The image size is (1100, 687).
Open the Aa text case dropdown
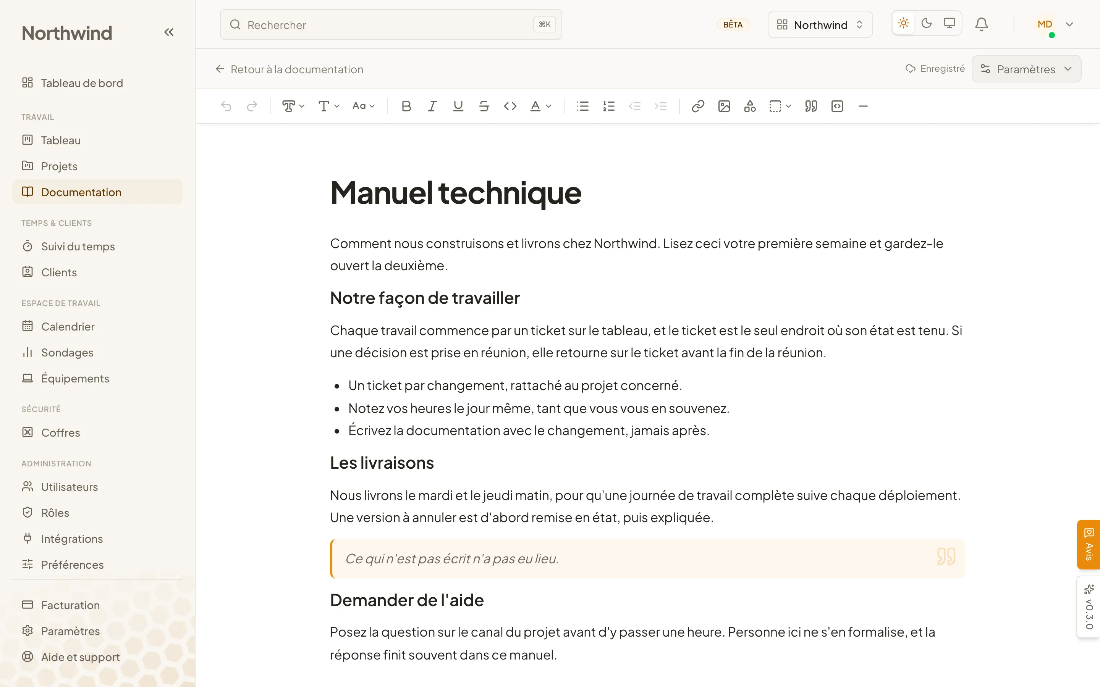coord(364,106)
